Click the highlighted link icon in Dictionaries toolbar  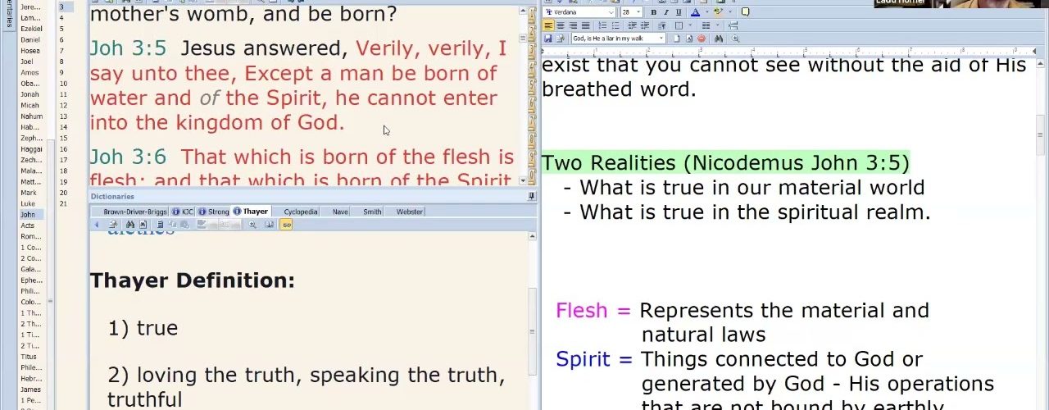click(285, 225)
